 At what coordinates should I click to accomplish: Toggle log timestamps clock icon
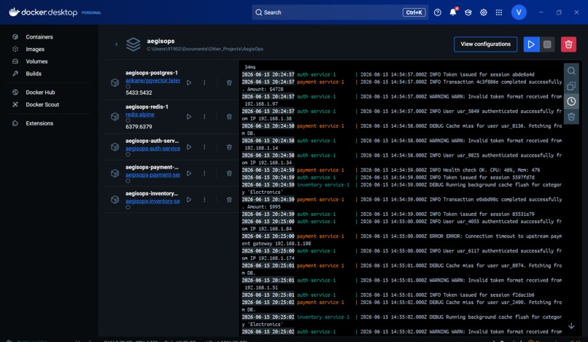pyautogui.click(x=571, y=101)
